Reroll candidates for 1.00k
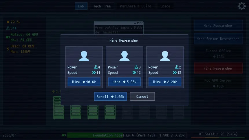249x140 pixels. coord(110,97)
